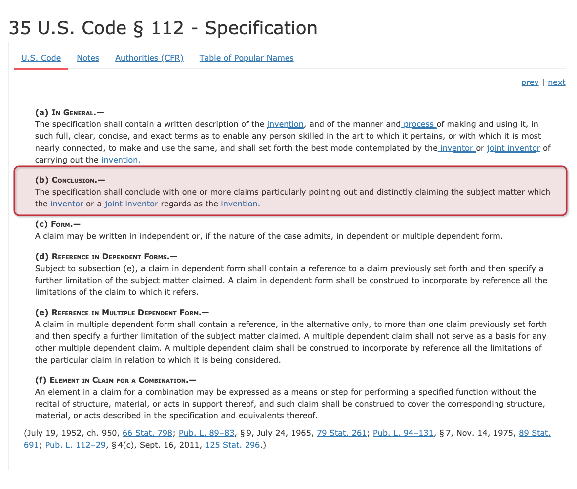
Task: Open the Authorities (CFR) tab
Action: pyautogui.click(x=149, y=58)
